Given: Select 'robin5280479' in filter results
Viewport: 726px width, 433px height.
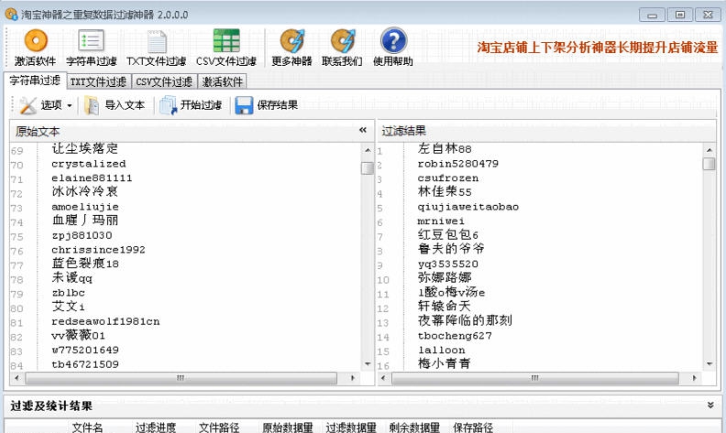Looking at the screenshot, I should (458, 164).
